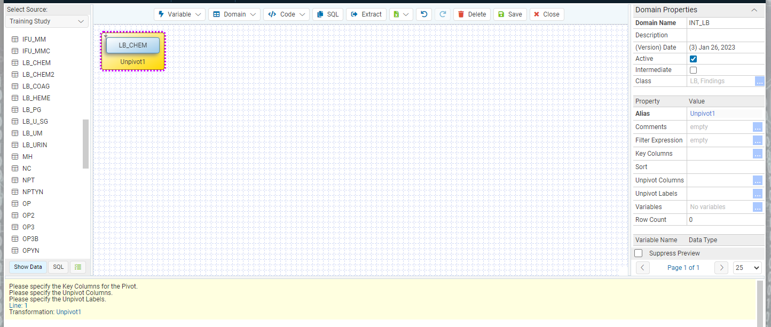The width and height of the screenshot is (771, 327).
Task: Click the Class ellipsis button
Action: (759, 81)
